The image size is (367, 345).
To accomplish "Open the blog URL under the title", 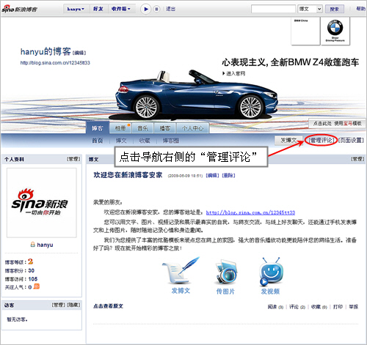I will 55,63.
